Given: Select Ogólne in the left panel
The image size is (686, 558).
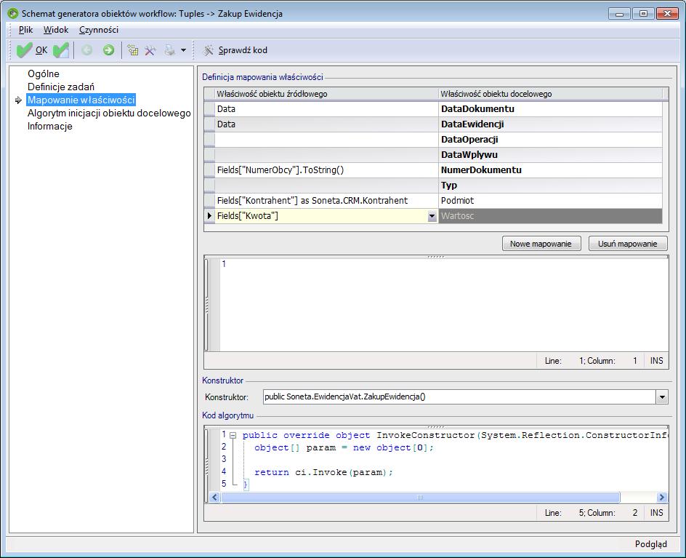Looking at the screenshot, I should (44, 73).
